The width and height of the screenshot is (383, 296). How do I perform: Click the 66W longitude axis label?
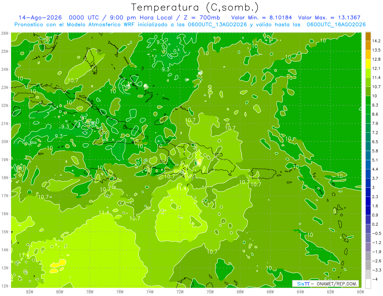click(270, 292)
